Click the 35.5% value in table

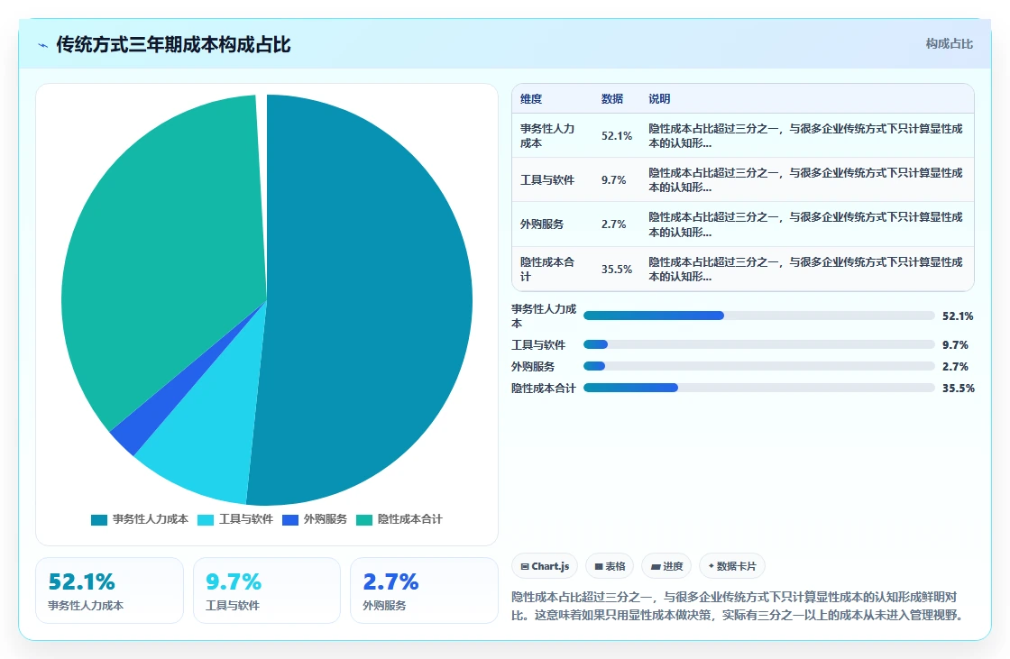pos(617,270)
